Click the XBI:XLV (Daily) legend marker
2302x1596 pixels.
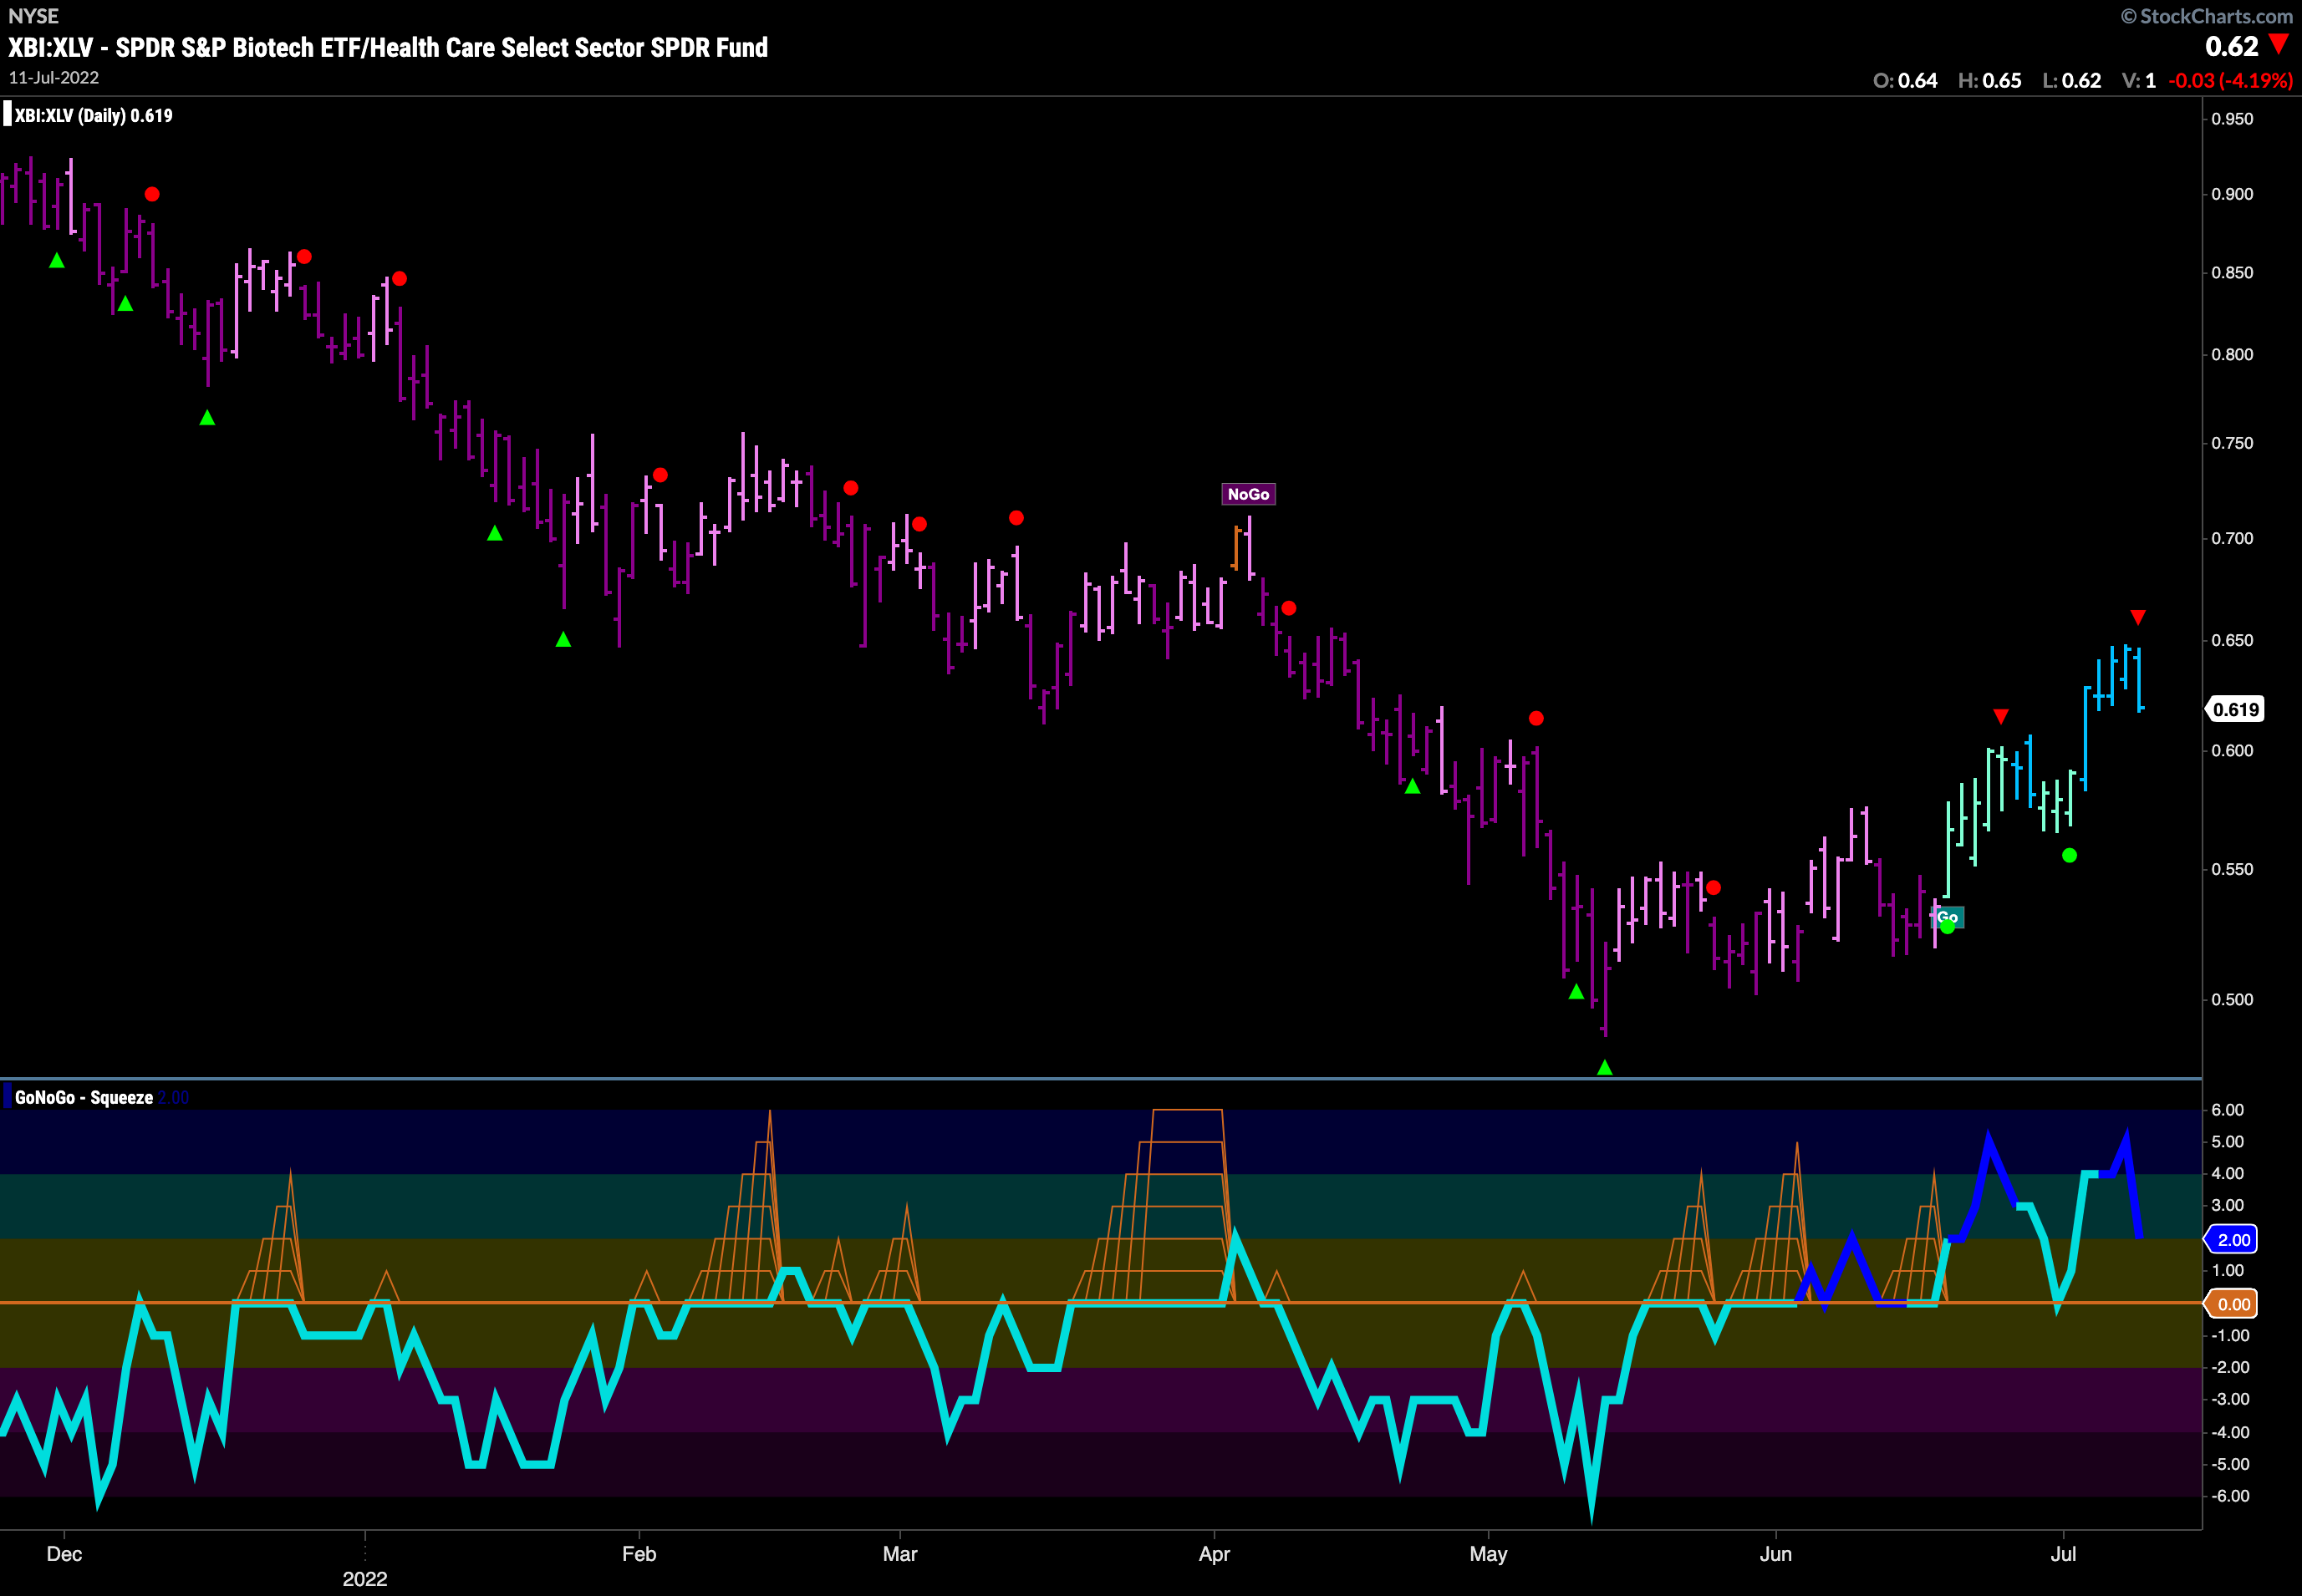pyautogui.click(x=8, y=115)
